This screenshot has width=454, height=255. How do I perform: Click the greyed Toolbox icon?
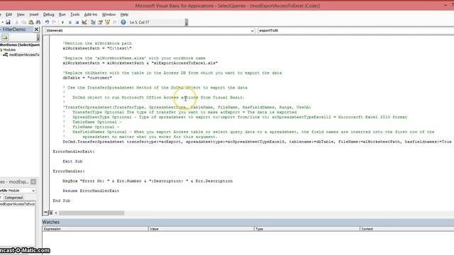point(115,22)
